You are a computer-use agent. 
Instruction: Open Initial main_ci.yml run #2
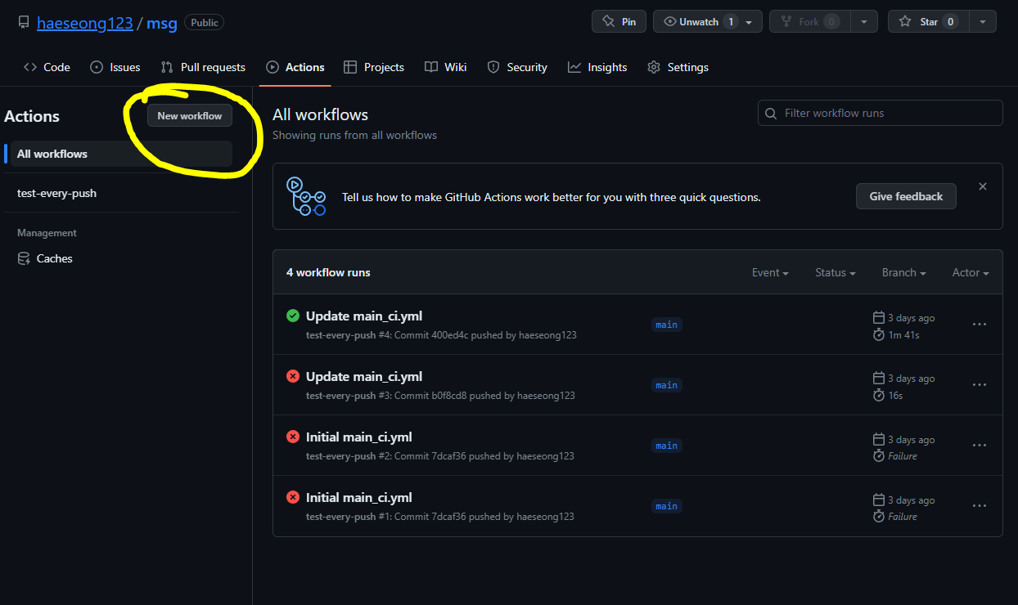[x=359, y=437]
